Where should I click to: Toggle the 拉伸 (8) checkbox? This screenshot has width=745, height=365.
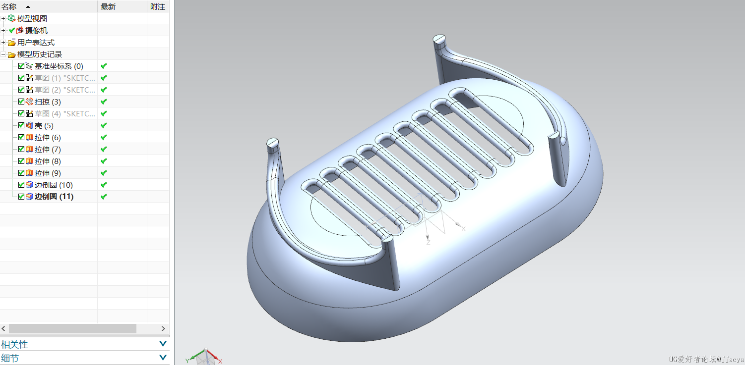tap(21, 161)
